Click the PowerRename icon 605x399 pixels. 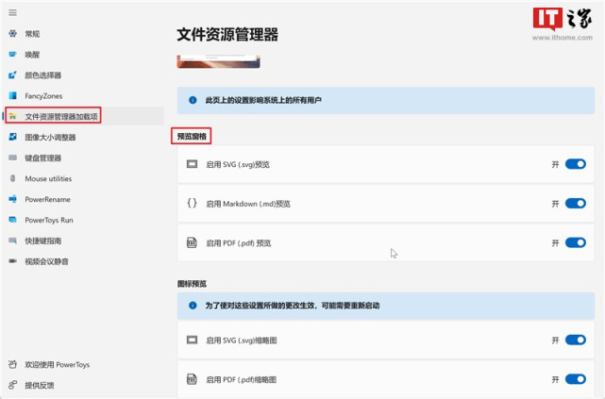[x=12, y=199]
